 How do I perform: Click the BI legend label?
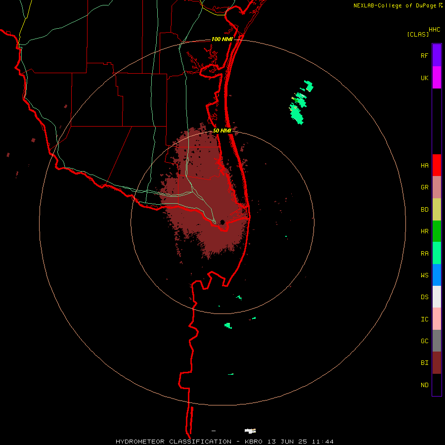[424, 363]
